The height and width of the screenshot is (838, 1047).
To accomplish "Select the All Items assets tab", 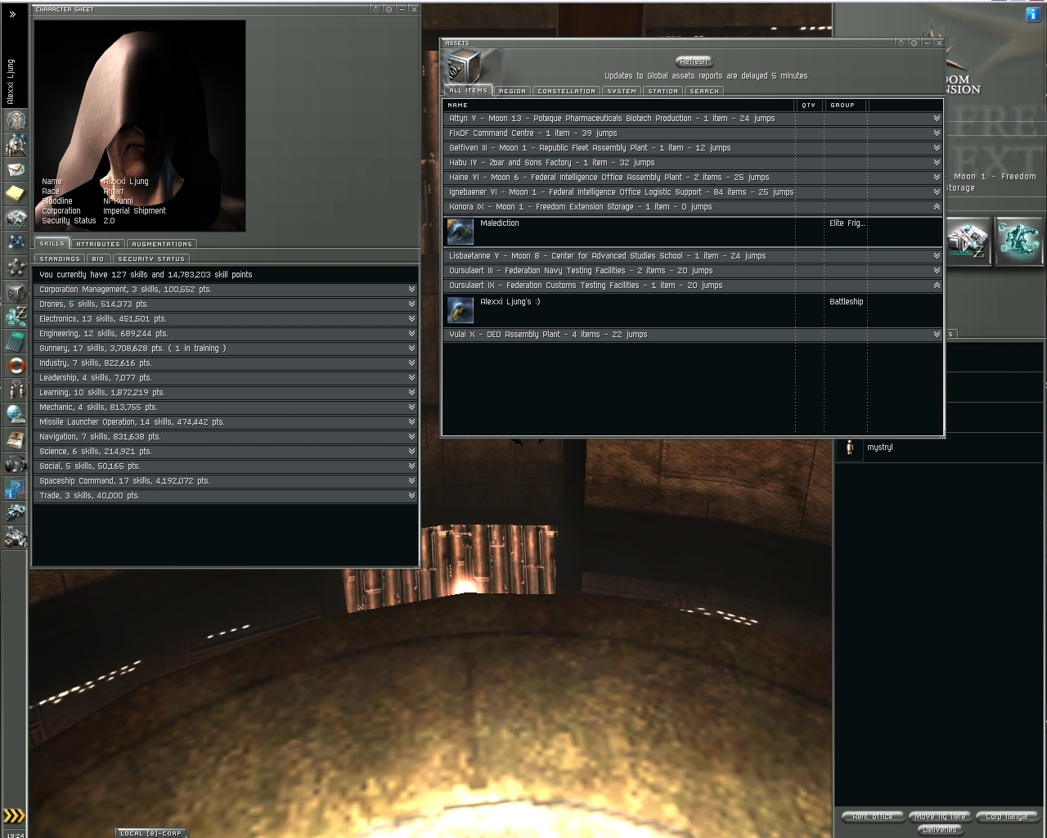I will [468, 90].
